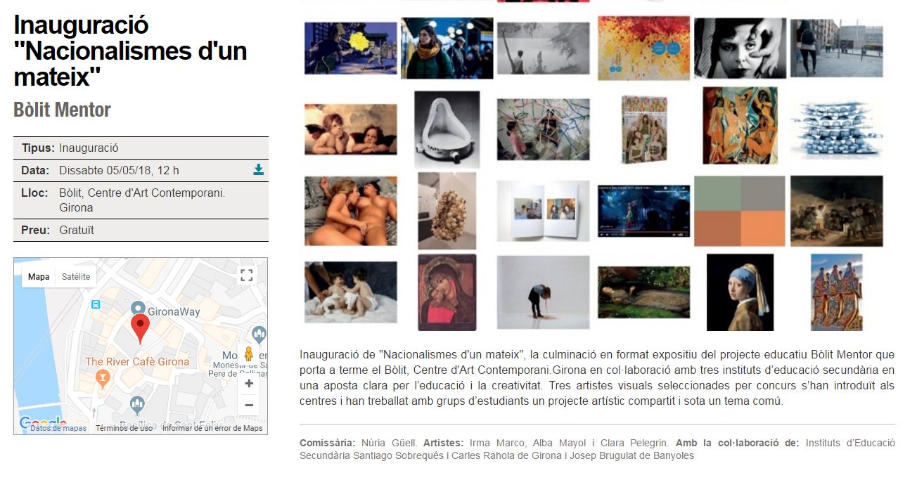Zoom out the map with minus button
Viewport: 917px width, 499px height.
pos(249,405)
